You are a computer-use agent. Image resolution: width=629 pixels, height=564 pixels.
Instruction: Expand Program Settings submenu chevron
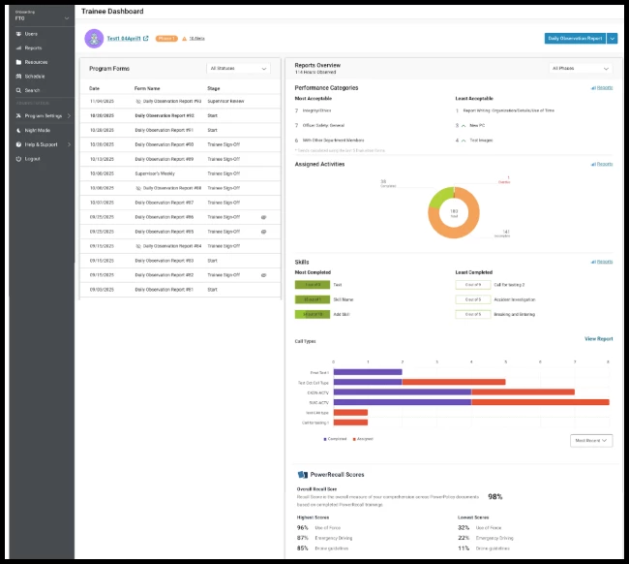coord(69,115)
